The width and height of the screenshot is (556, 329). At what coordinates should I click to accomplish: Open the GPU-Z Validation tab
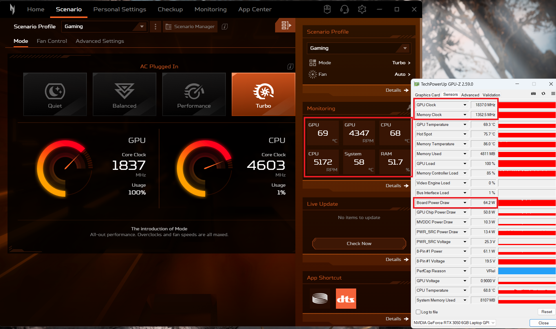point(491,95)
